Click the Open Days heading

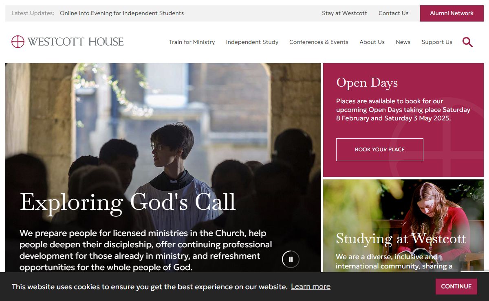tap(367, 83)
